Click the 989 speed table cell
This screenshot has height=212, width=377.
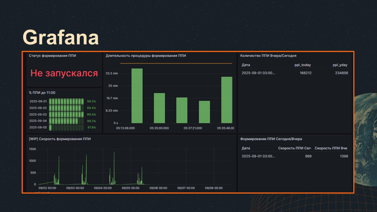308,156
